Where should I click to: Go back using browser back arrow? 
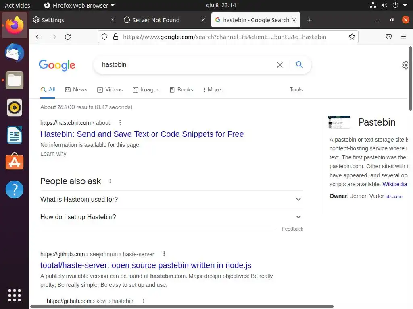point(39,37)
